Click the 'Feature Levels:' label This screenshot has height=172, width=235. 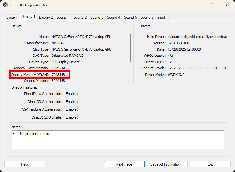[x=153, y=68]
